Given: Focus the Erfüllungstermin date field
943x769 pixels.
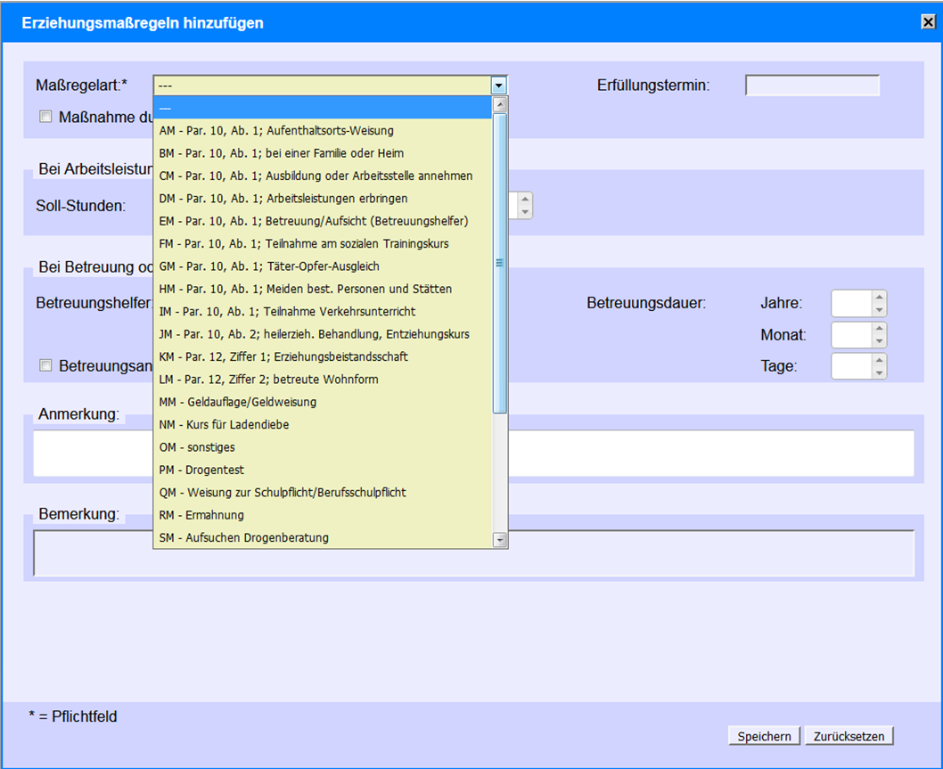Looking at the screenshot, I should point(812,86).
